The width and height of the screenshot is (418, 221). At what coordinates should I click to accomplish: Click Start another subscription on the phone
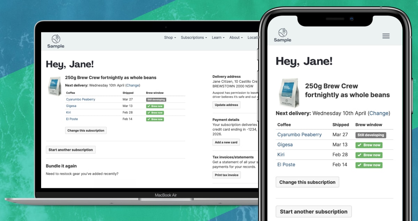tap(313, 212)
